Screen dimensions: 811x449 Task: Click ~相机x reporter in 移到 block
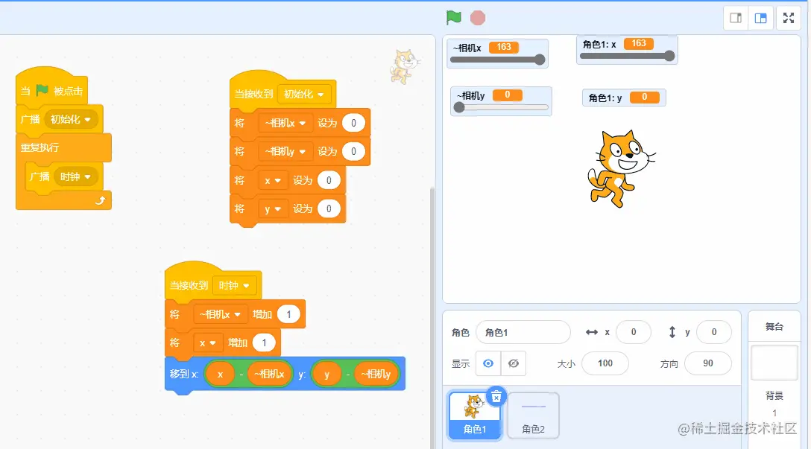coord(270,374)
